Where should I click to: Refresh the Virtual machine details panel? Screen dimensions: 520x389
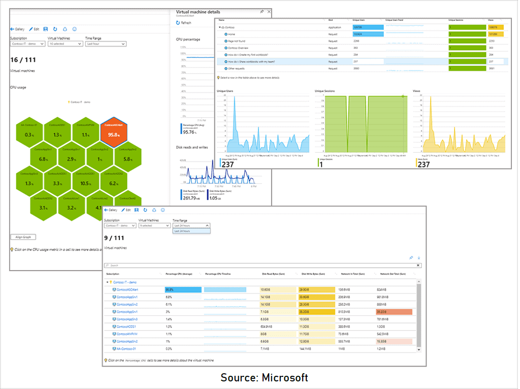[x=184, y=23]
